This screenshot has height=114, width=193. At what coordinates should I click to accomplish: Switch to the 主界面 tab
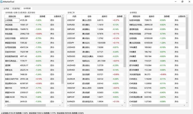[6, 8]
